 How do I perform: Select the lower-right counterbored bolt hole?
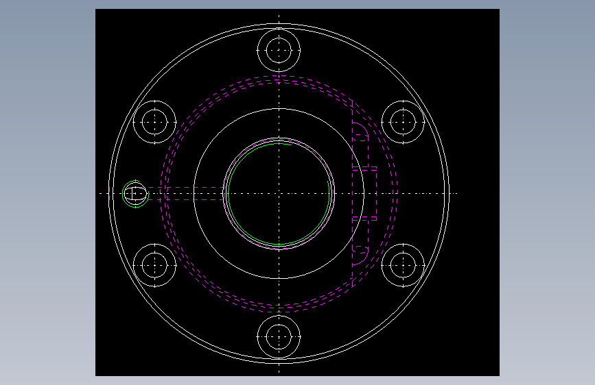(x=403, y=265)
